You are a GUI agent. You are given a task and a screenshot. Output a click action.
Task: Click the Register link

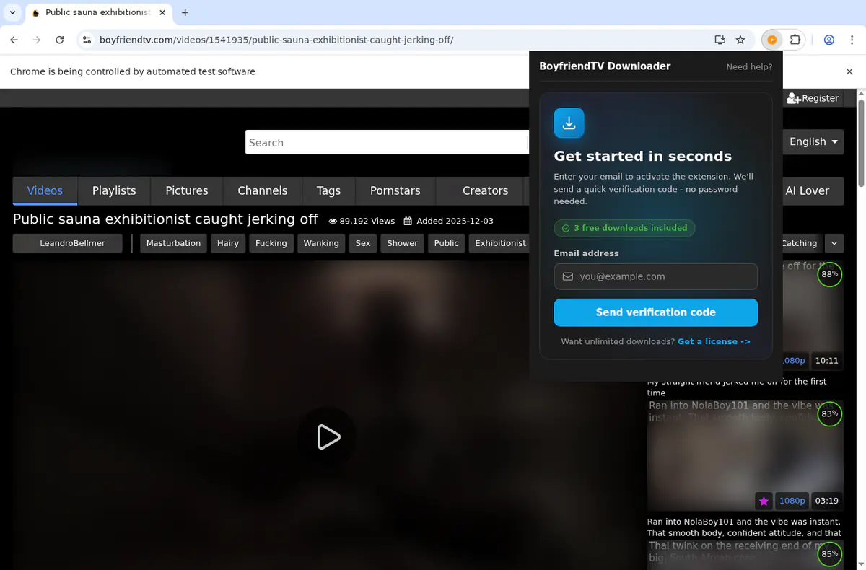pos(813,98)
